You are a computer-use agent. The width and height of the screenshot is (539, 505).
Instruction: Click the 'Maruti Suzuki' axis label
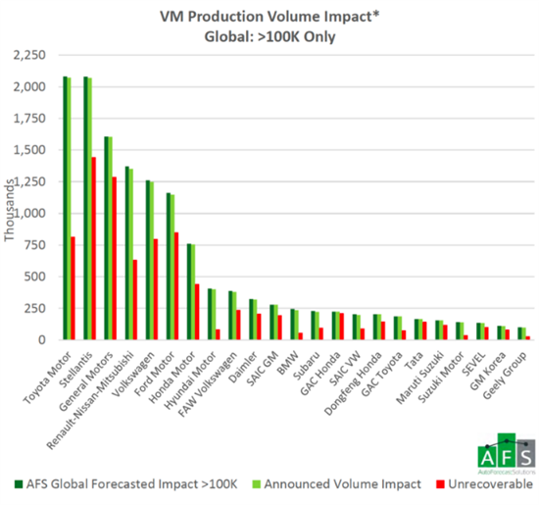pyautogui.click(x=419, y=377)
